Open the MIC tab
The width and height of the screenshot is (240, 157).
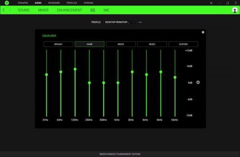pyautogui.click(x=106, y=10)
